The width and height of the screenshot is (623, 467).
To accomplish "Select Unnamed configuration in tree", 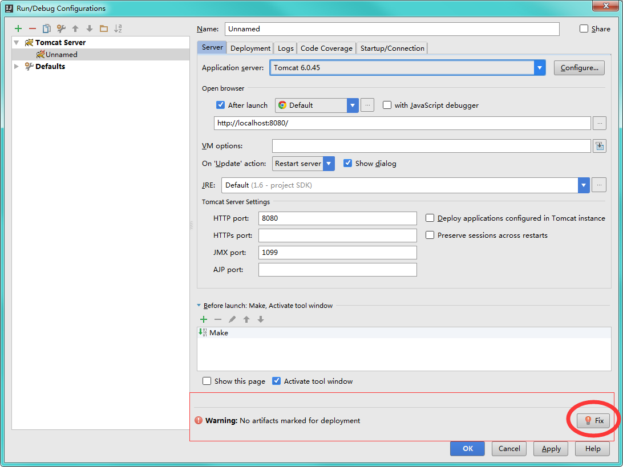I will [x=100, y=54].
